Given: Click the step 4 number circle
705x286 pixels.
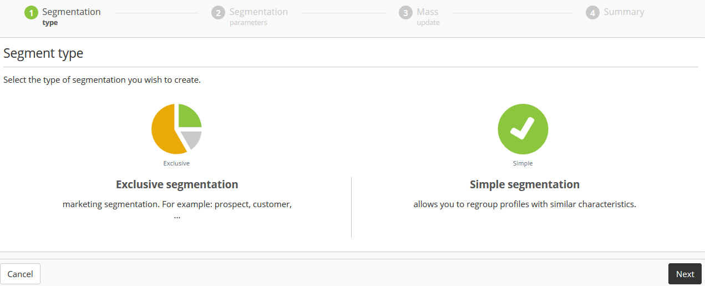Looking at the screenshot, I should tap(592, 13).
